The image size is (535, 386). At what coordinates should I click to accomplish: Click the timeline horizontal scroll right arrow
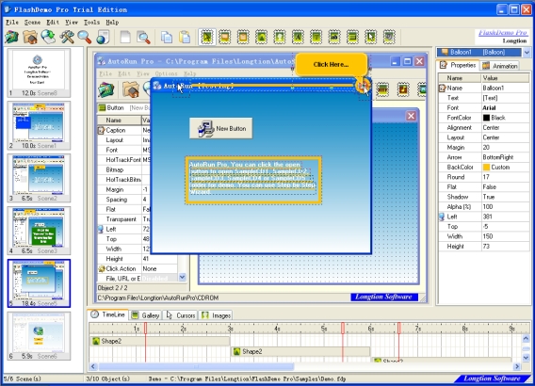(517, 366)
